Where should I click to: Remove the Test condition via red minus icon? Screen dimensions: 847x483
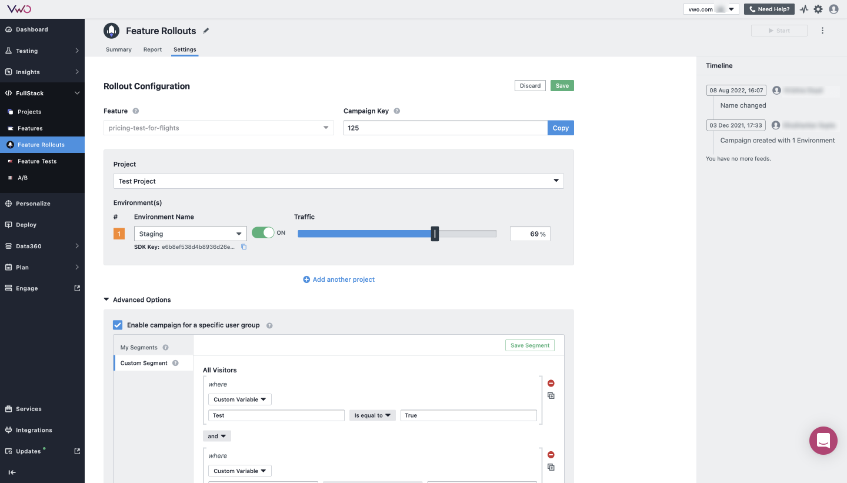(x=551, y=383)
